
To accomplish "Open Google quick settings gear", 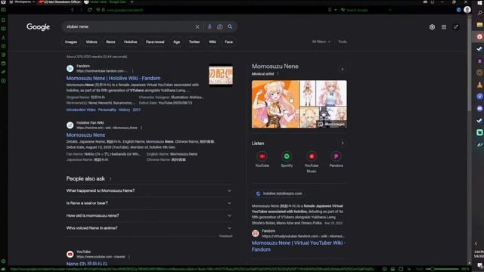I will click(432, 27).
